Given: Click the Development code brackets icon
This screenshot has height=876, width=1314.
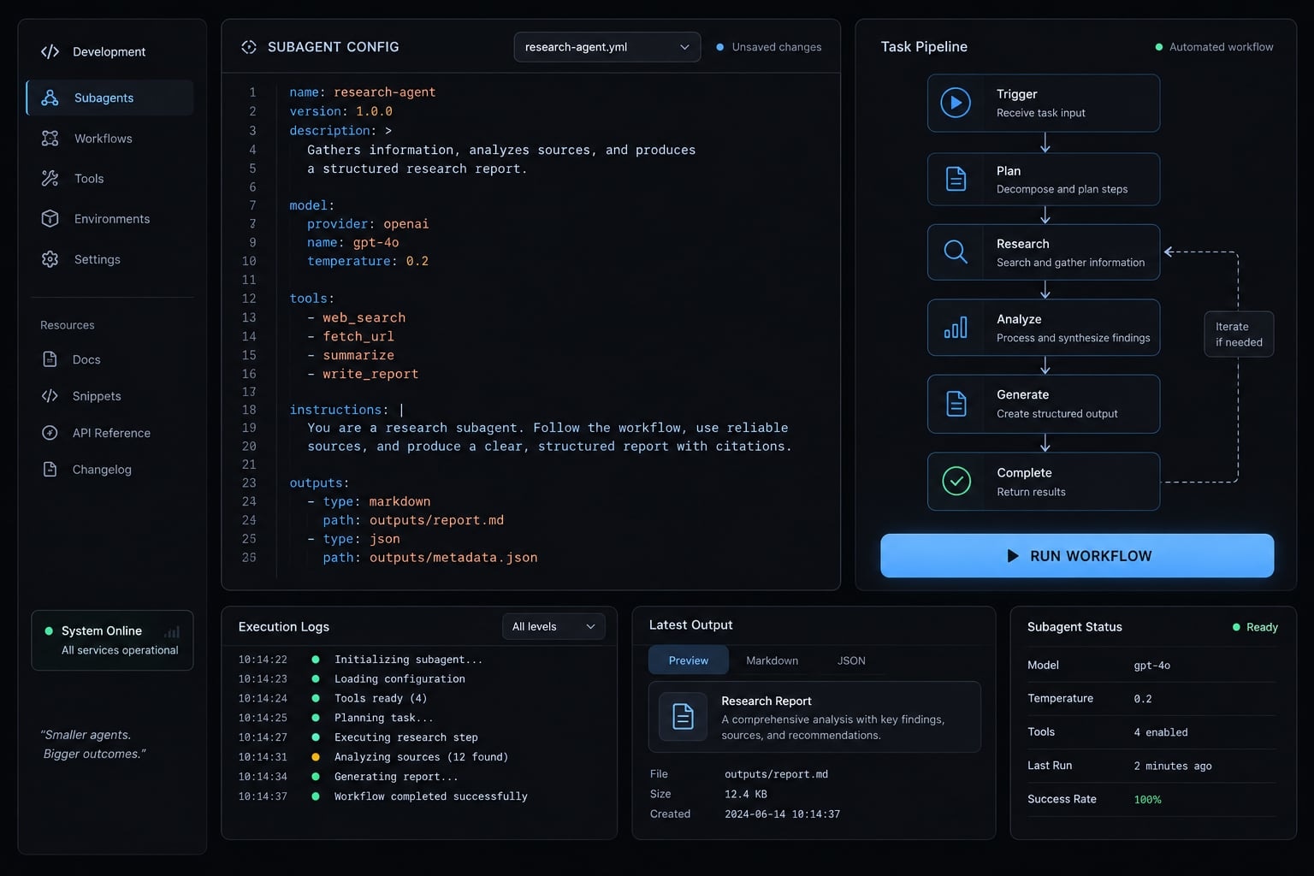Looking at the screenshot, I should pyautogui.click(x=50, y=52).
